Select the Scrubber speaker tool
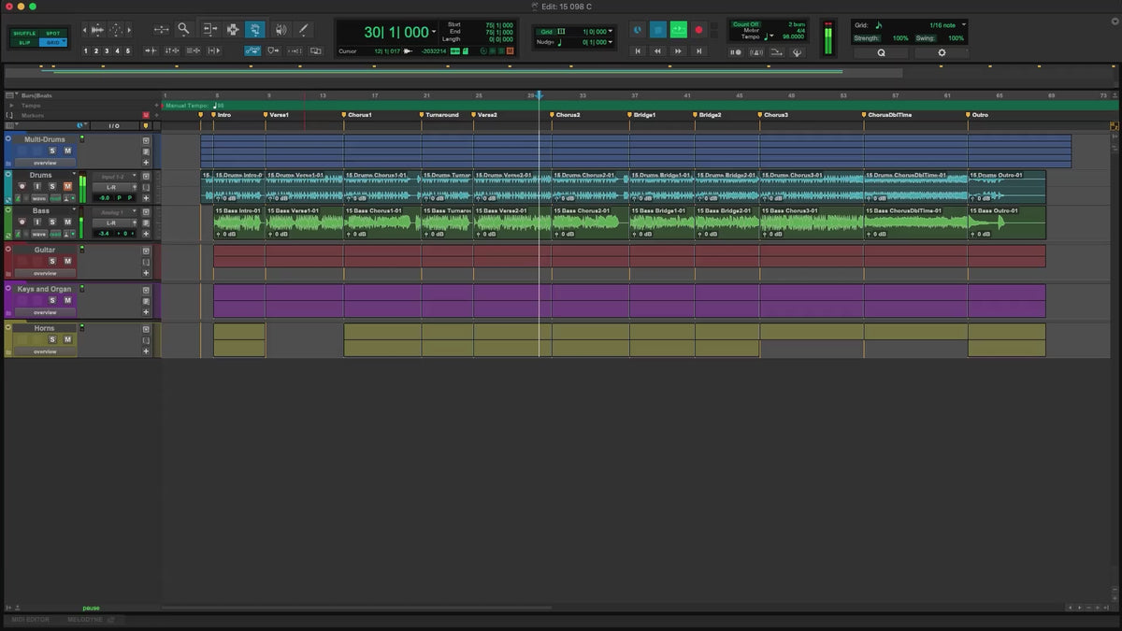The height and width of the screenshot is (631, 1122). (x=280, y=29)
